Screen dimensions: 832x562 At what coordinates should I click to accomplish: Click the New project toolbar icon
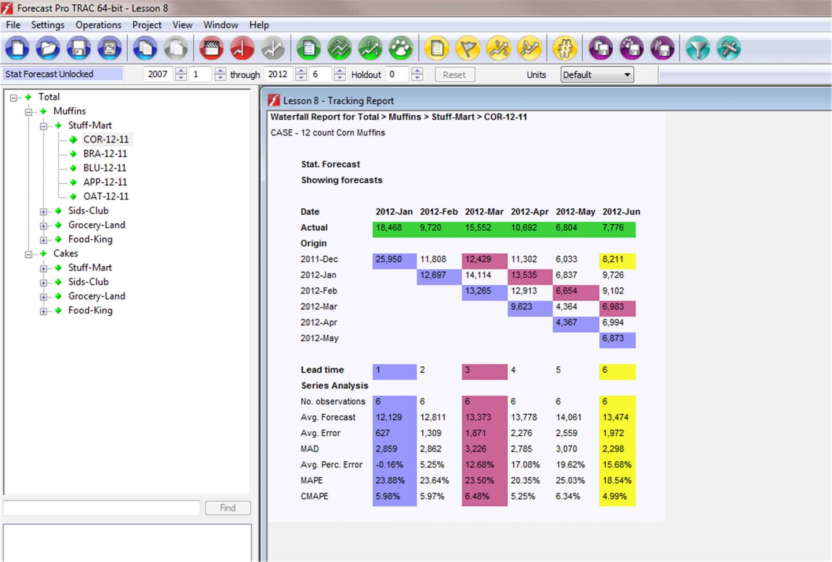pyautogui.click(x=17, y=48)
